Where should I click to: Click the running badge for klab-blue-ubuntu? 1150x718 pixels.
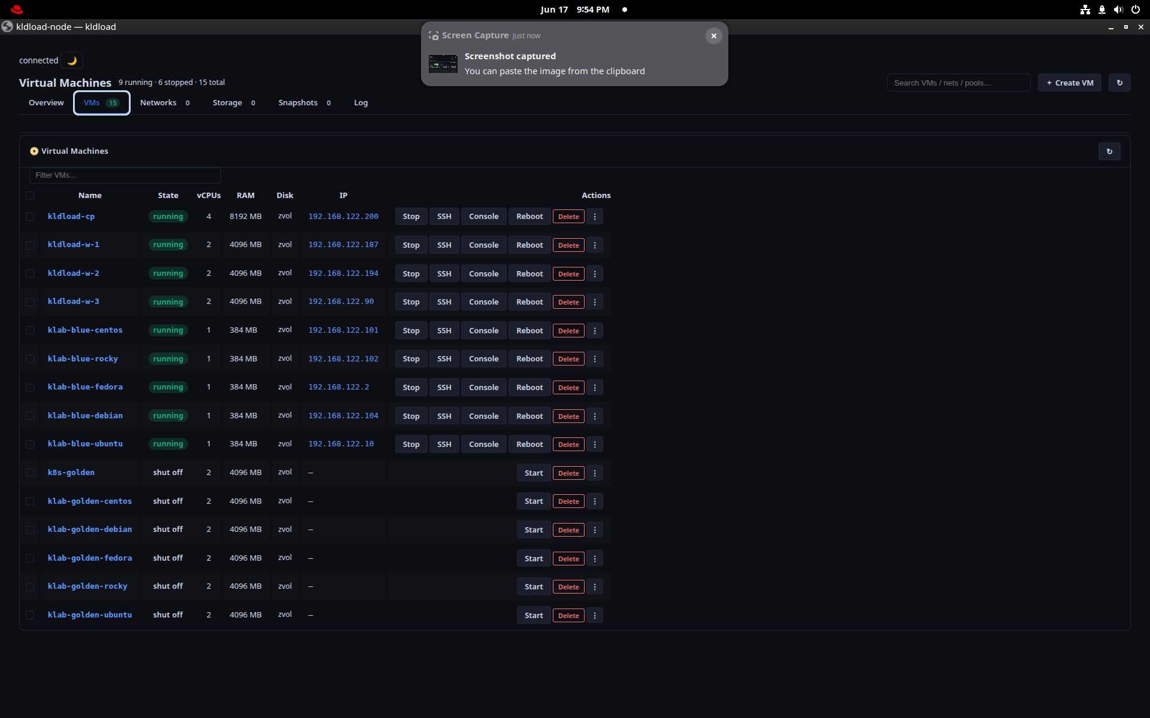[168, 444]
